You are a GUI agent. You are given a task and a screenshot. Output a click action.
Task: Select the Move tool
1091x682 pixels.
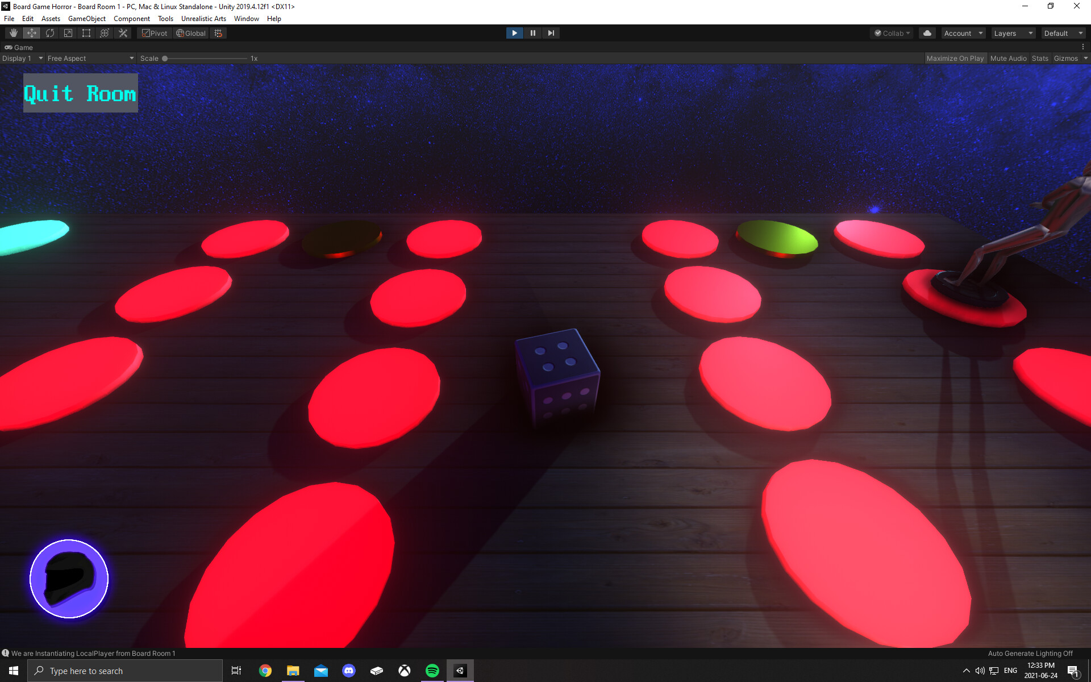32,33
